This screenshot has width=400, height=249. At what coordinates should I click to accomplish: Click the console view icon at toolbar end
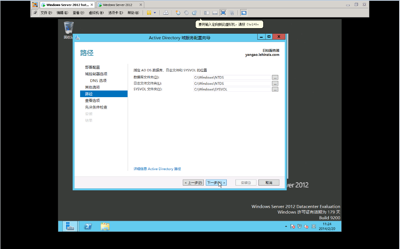pos(244,13)
